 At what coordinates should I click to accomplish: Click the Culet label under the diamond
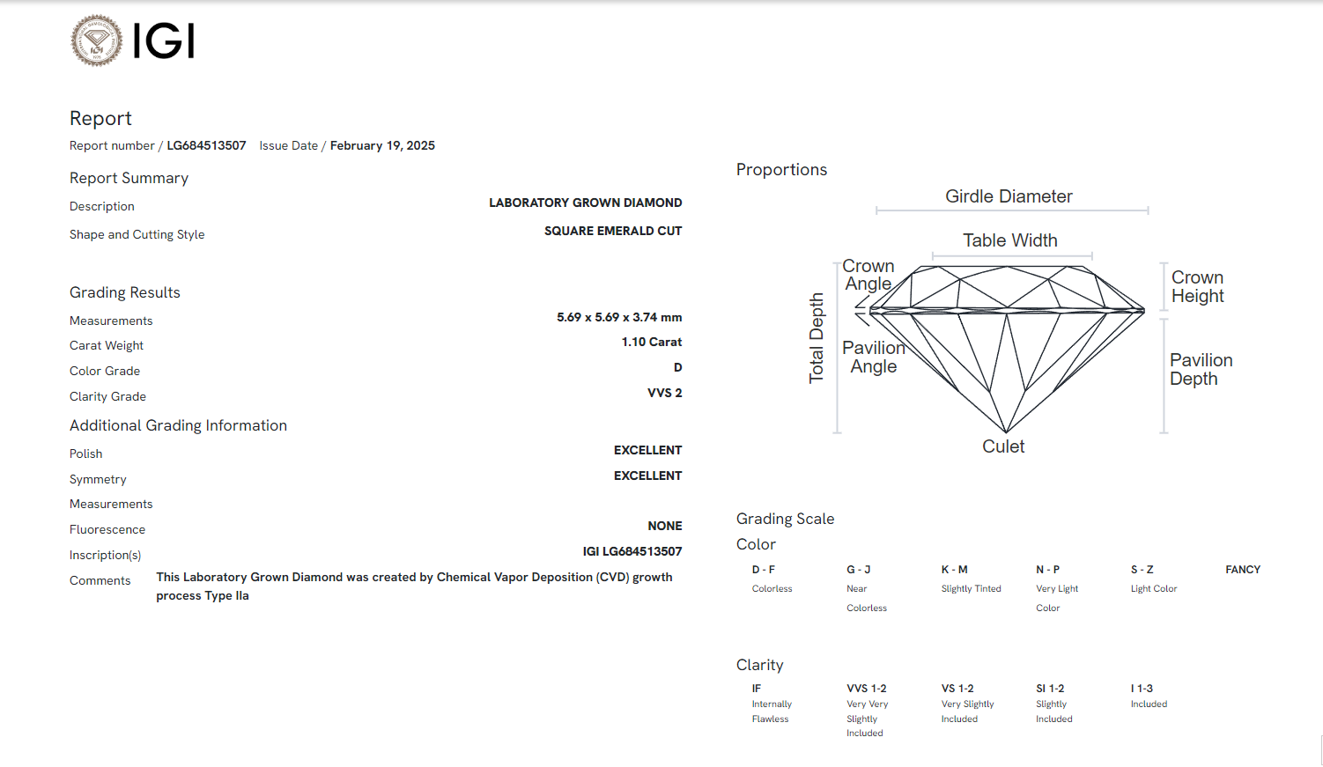(x=1003, y=446)
